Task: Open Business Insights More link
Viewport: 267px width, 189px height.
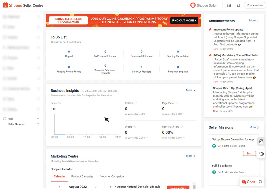Action: (190, 90)
